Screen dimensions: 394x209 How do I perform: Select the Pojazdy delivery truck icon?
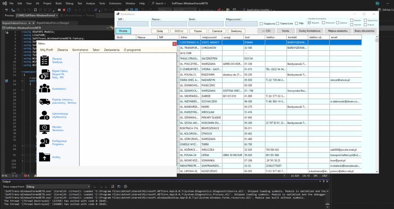tap(45, 101)
